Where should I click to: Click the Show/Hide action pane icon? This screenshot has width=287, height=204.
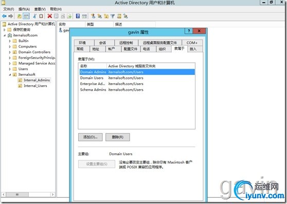pyautogui.click(x=84, y=16)
